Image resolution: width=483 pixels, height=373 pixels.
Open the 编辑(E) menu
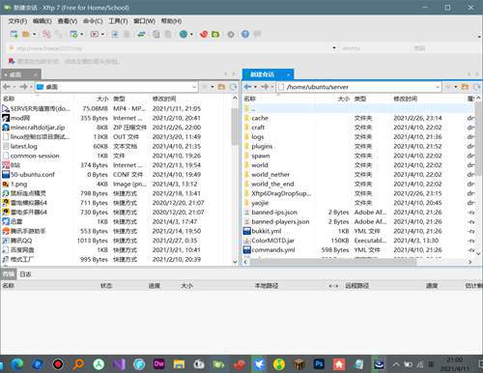43,21
